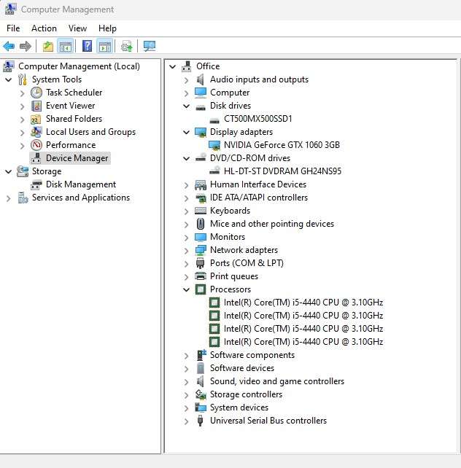Open the View menu

(x=77, y=28)
